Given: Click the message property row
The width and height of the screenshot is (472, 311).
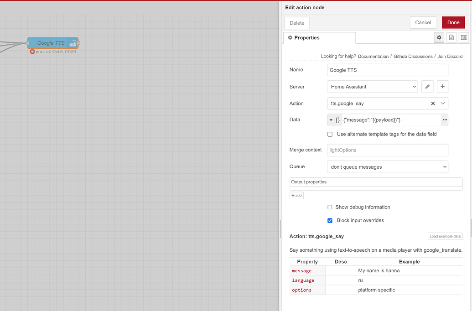Looking at the screenshot, I should [376, 271].
